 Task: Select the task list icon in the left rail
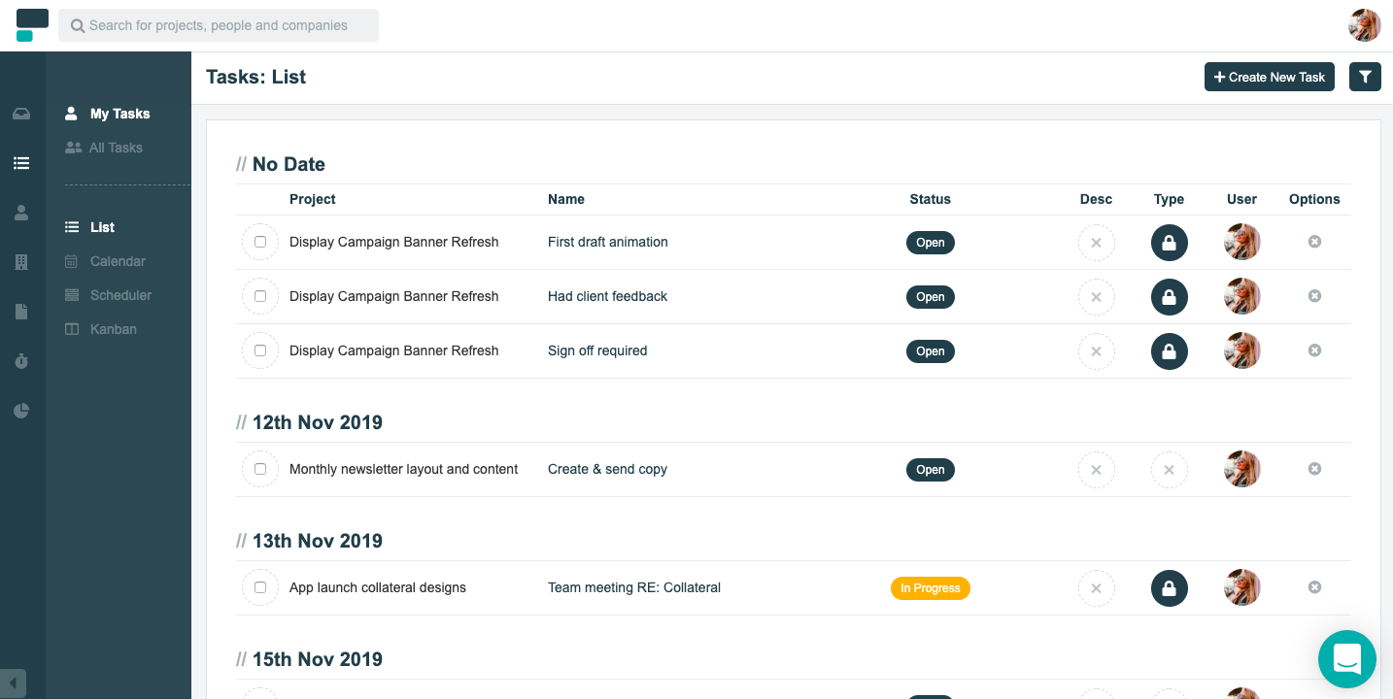(x=21, y=163)
